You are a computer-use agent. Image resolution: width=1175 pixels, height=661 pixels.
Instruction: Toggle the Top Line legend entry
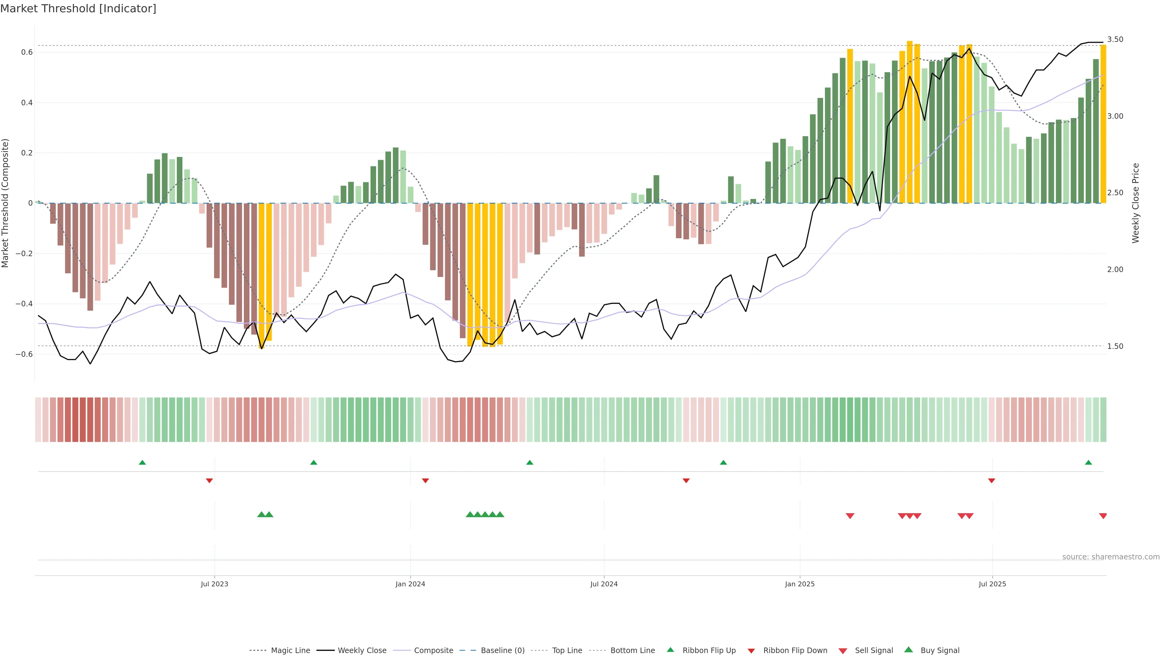coord(567,651)
